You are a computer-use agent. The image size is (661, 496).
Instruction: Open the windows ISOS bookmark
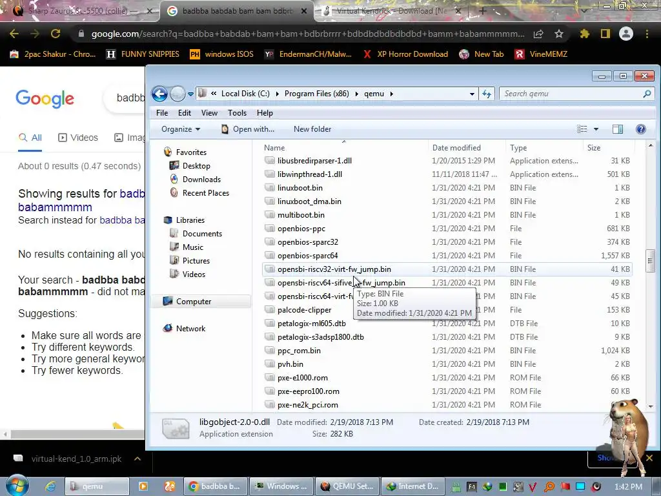(x=222, y=54)
